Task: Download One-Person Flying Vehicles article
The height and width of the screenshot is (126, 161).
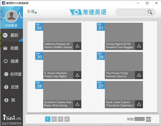Action: [139, 75]
